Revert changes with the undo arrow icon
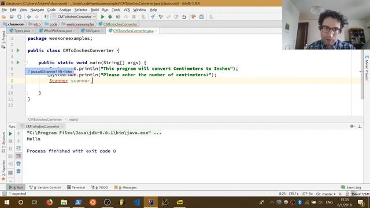This screenshot has width=370, height=208. (184, 17)
